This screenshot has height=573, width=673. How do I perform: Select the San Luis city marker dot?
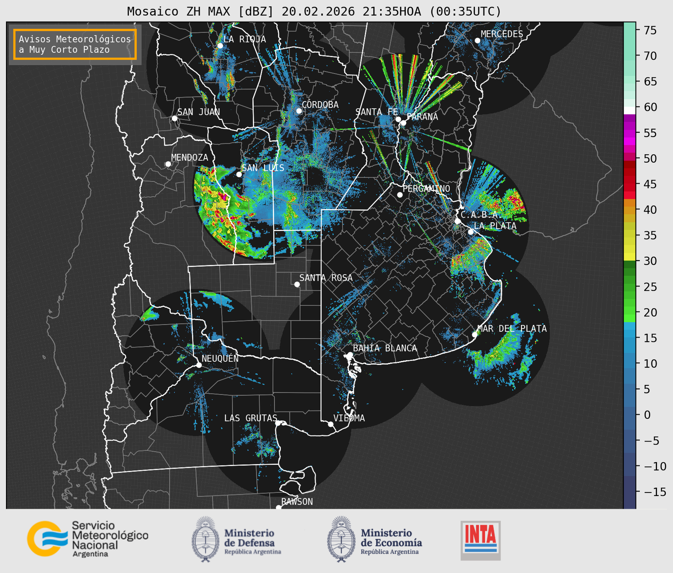tap(239, 175)
